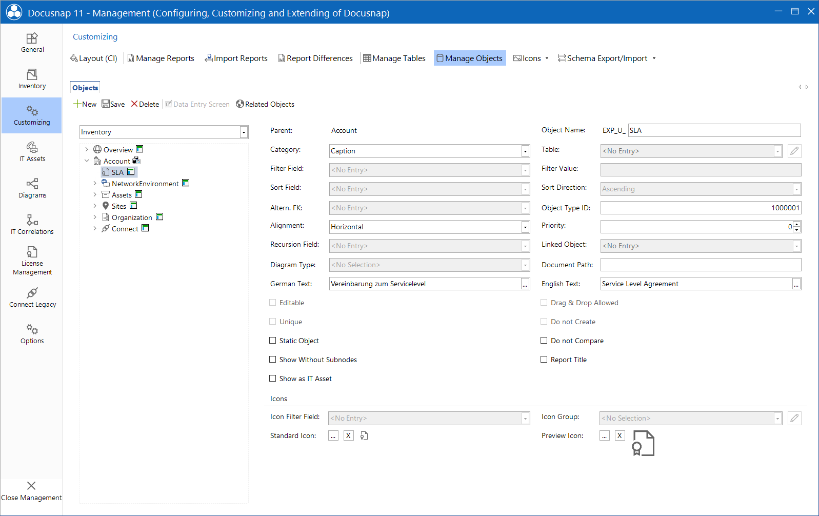Viewport: 819px width, 516px height.
Task: Expand the Connect tree node
Action: pyautogui.click(x=95, y=229)
